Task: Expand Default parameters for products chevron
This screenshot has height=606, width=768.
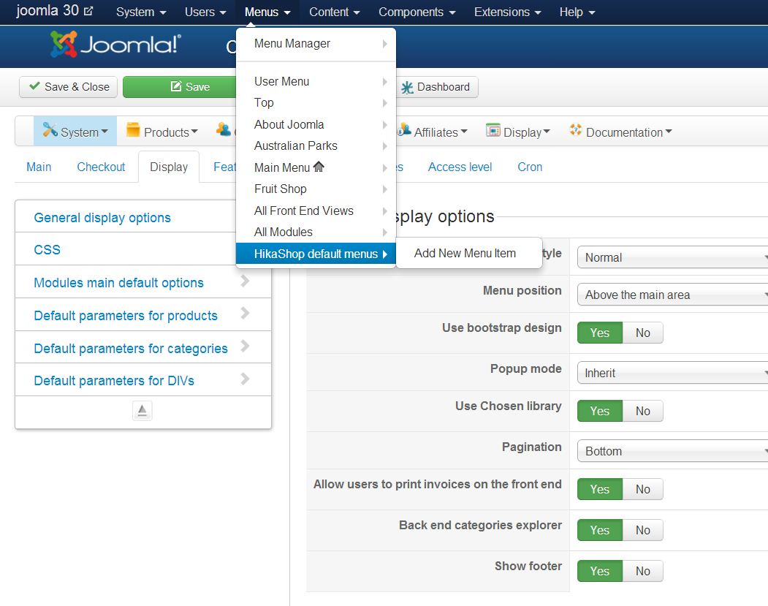Action: pyautogui.click(x=245, y=314)
